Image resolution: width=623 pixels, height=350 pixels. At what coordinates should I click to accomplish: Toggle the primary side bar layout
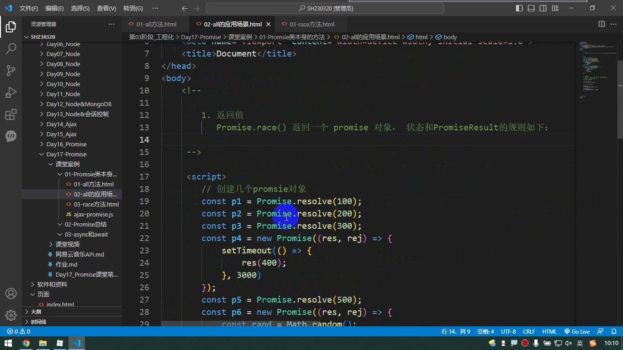(x=519, y=8)
